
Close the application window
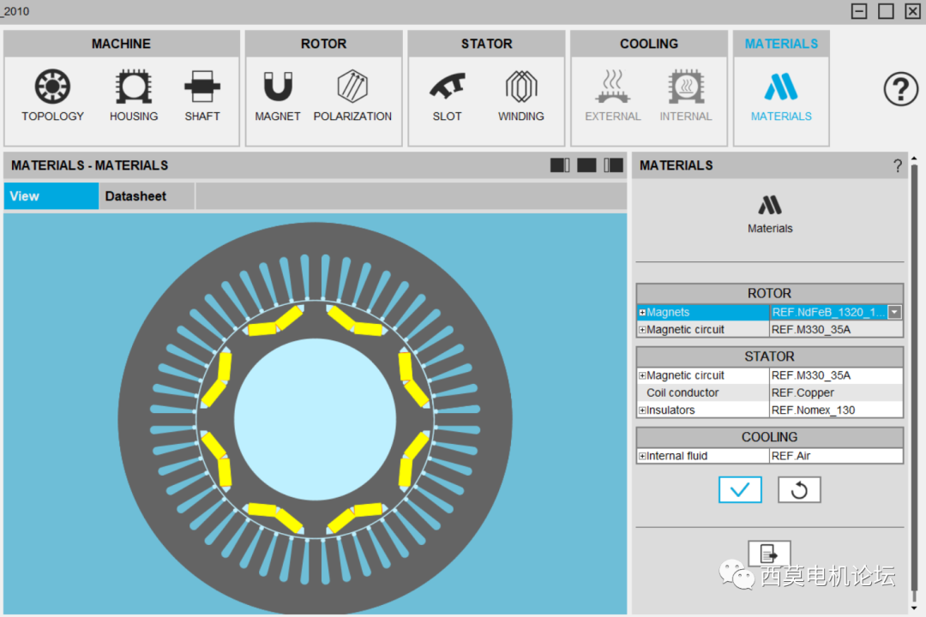(x=912, y=11)
